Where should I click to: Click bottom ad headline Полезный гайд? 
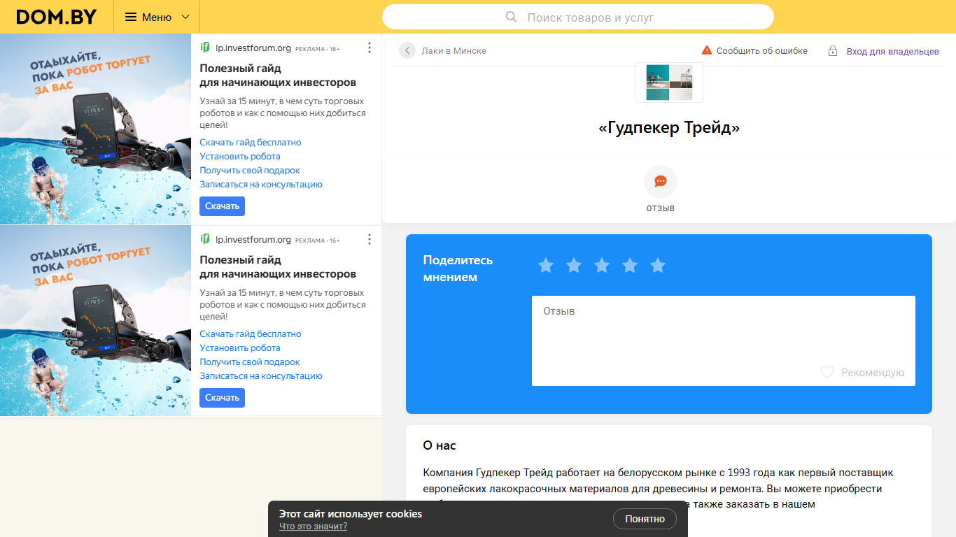coord(278,267)
